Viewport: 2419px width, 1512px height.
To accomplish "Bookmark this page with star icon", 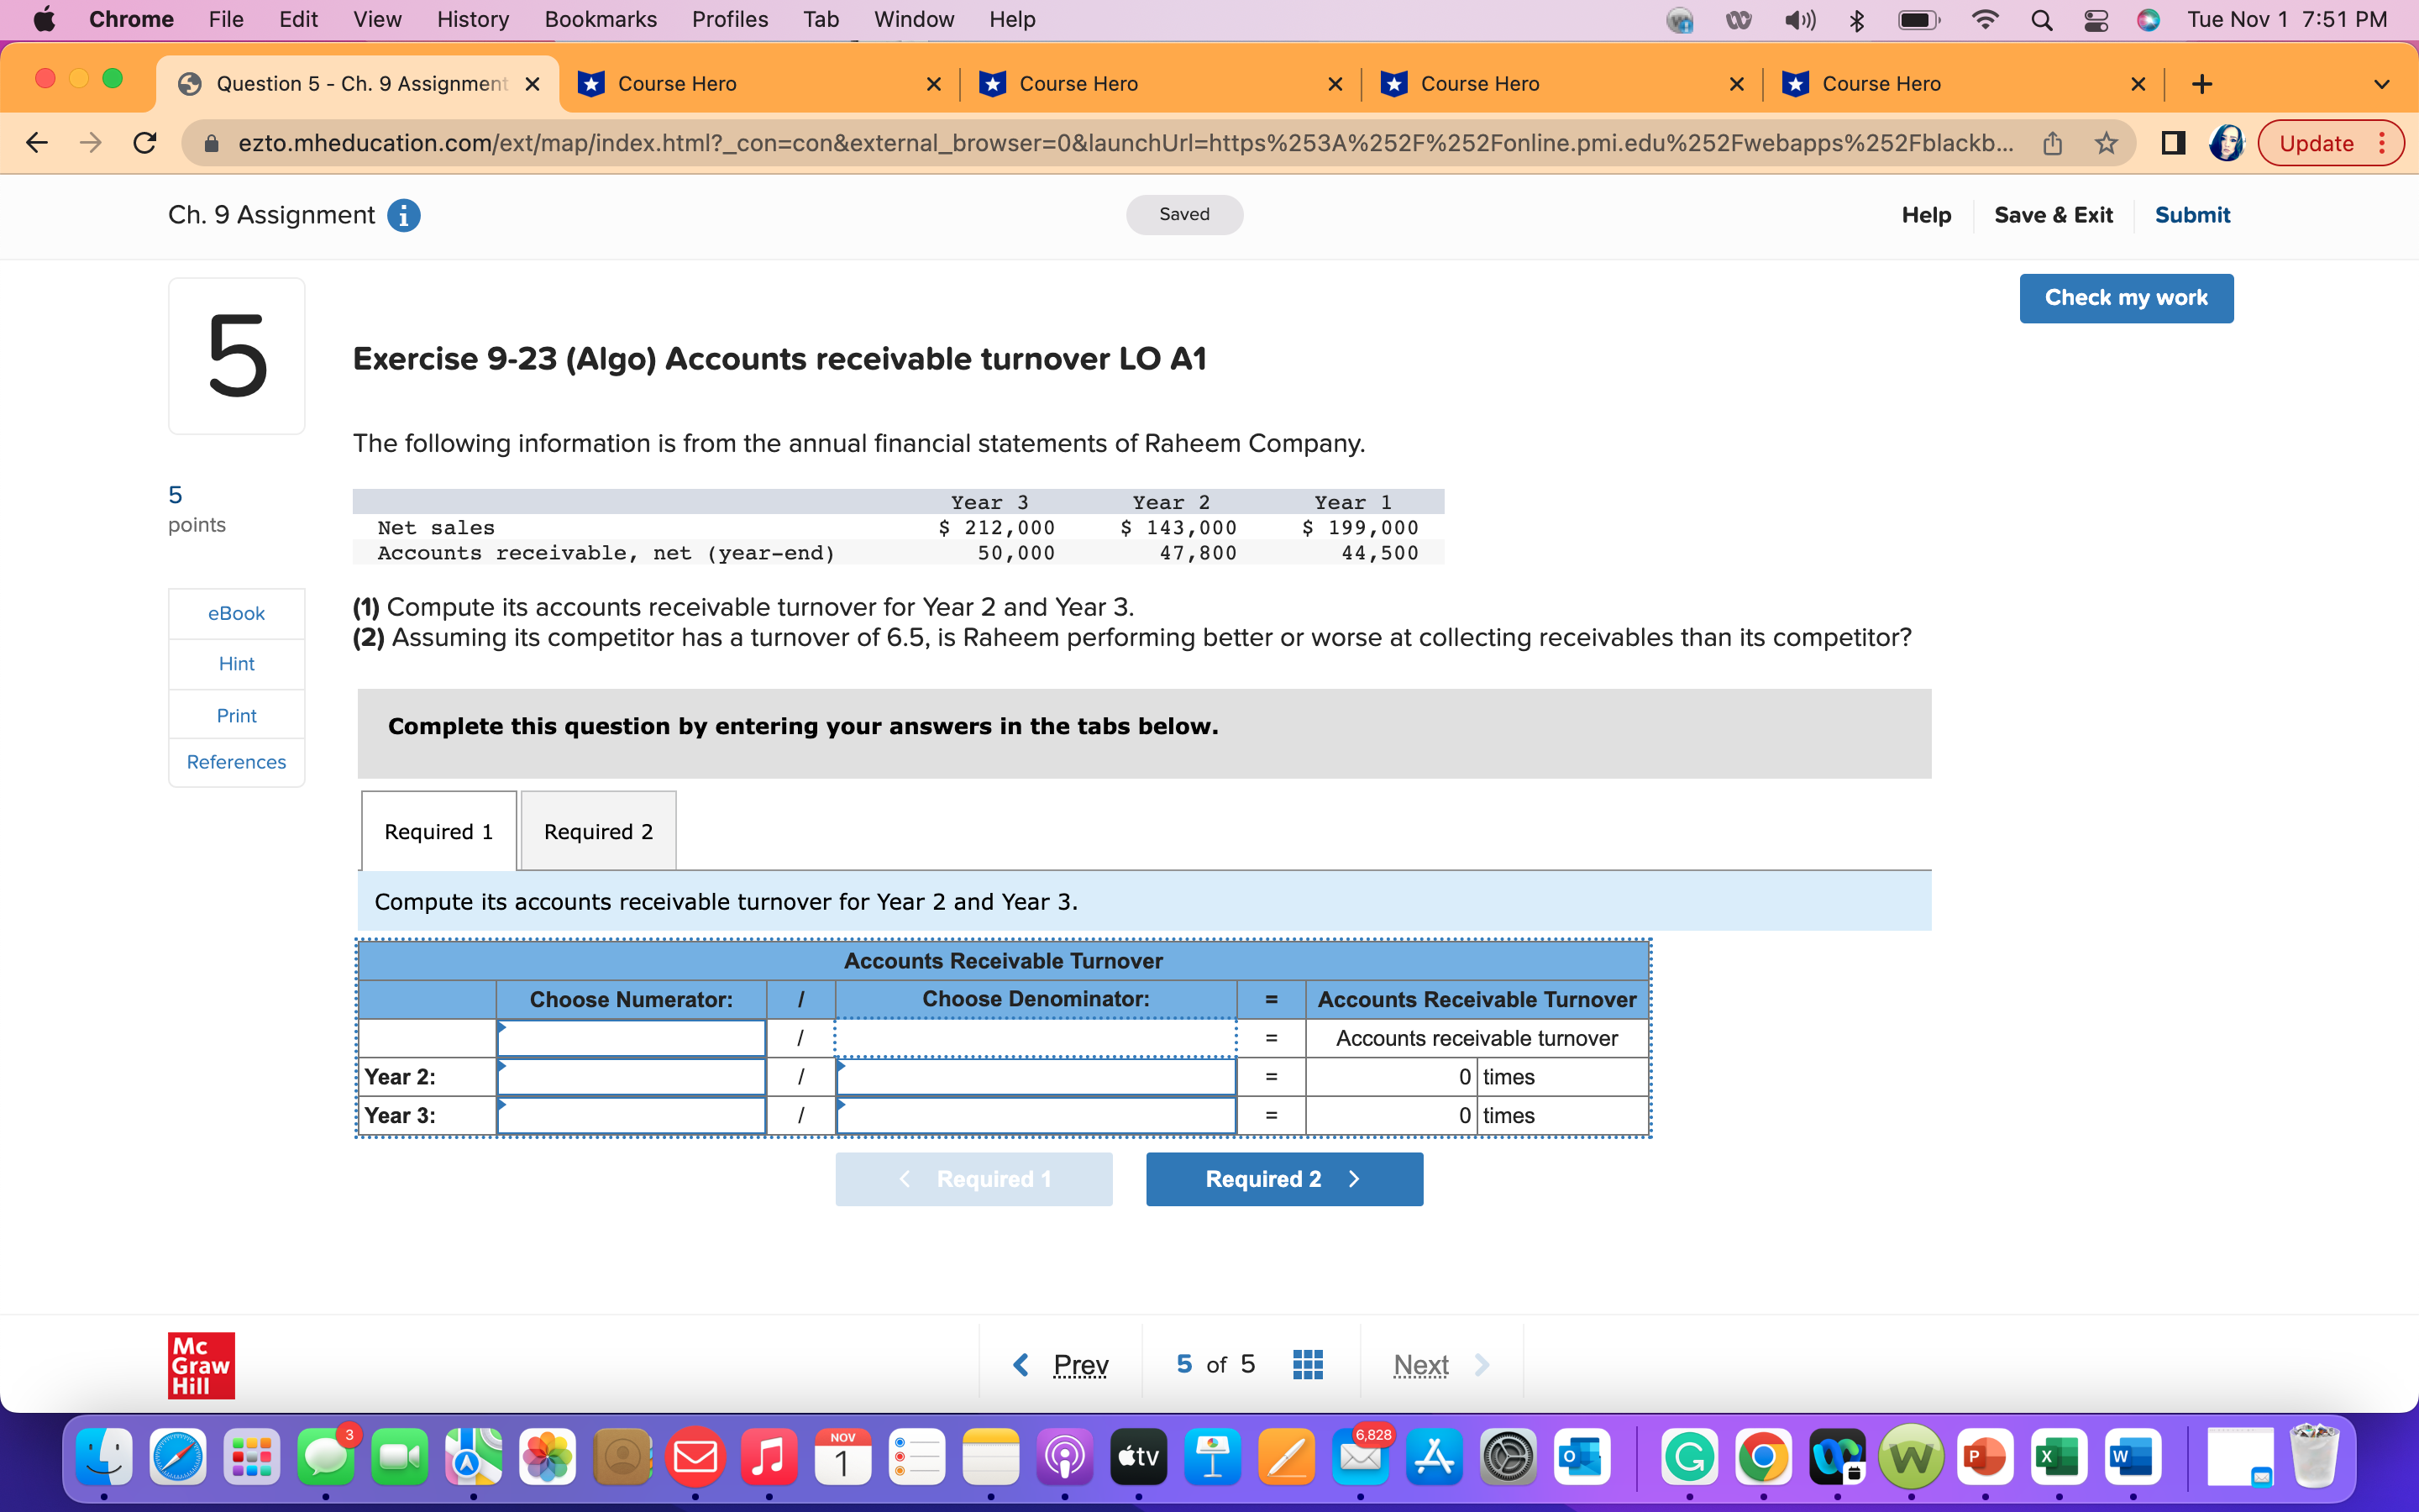I will 2107,143.
